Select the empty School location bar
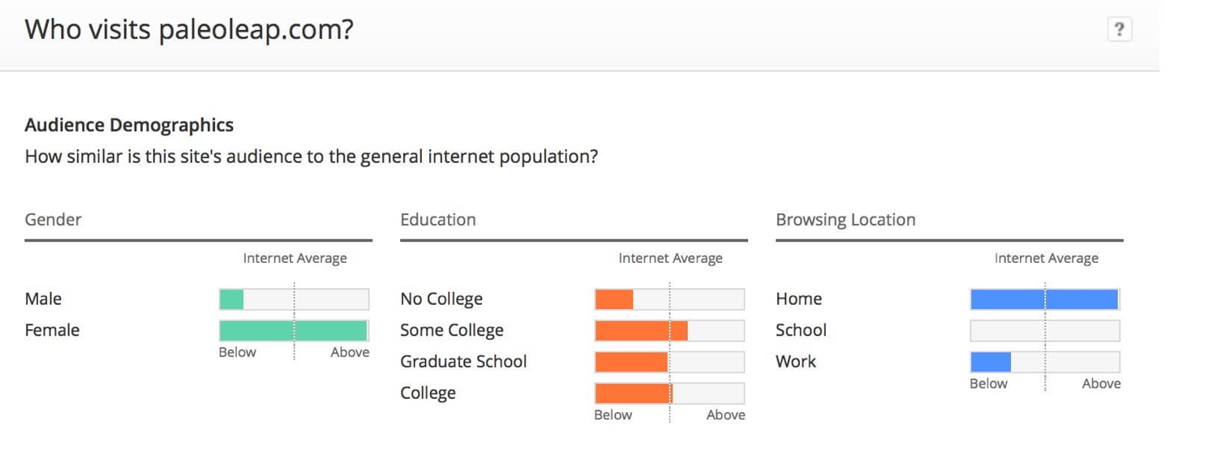The height and width of the screenshot is (451, 1226). 1045,330
